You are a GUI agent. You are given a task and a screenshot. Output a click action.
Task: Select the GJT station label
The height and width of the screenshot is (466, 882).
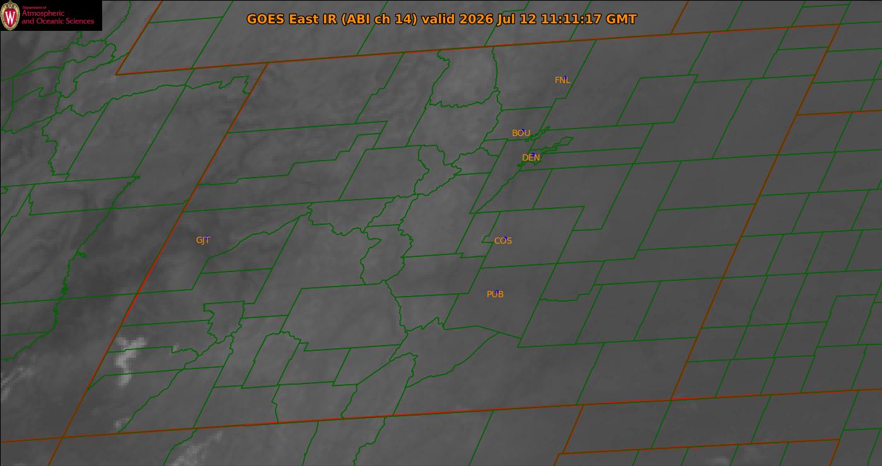[x=203, y=240]
